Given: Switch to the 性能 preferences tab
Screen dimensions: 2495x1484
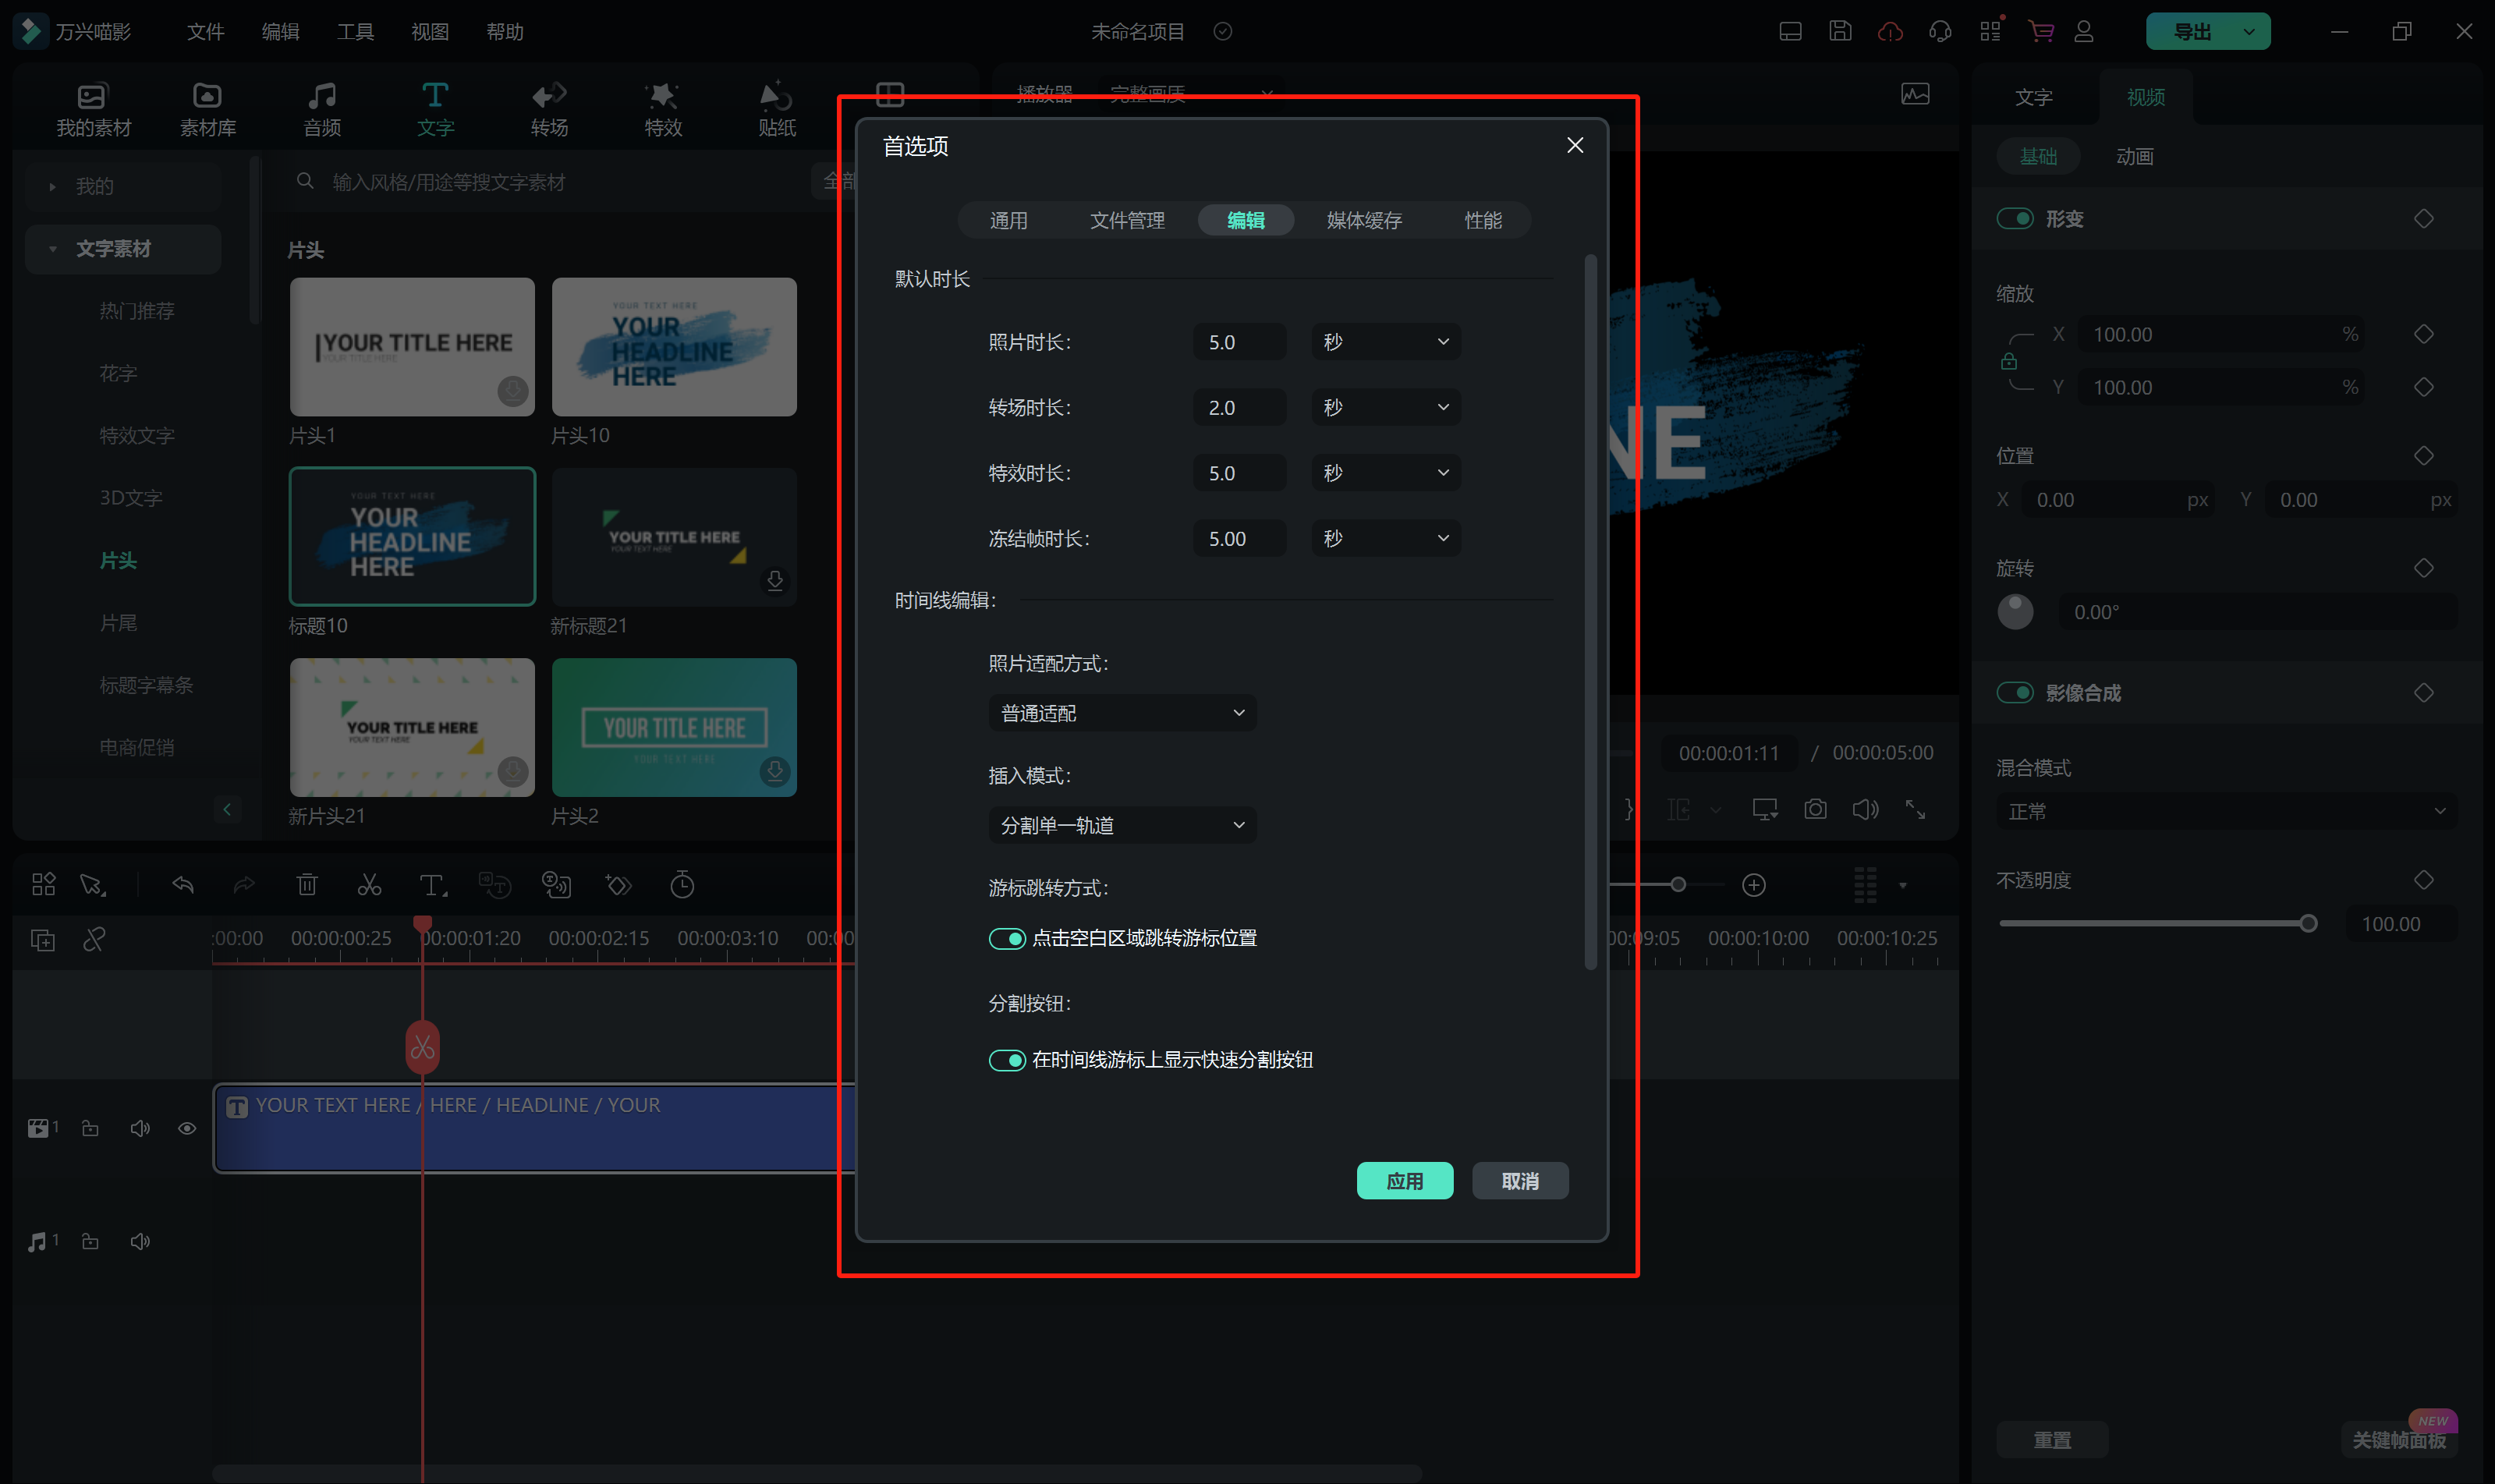Looking at the screenshot, I should tap(1482, 220).
